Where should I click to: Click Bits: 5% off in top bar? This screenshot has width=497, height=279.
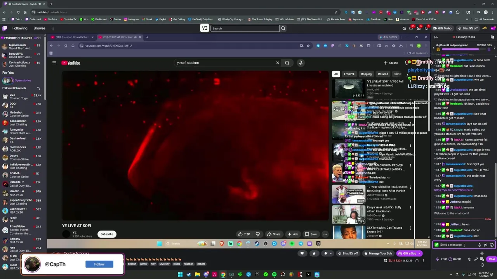point(467,28)
